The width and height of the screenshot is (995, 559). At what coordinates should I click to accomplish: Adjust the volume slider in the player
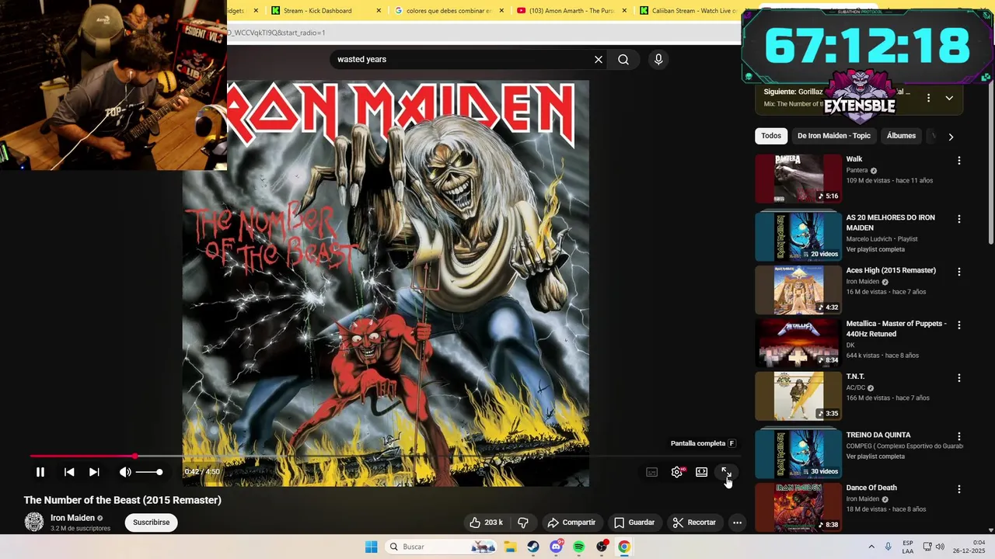[149, 472]
